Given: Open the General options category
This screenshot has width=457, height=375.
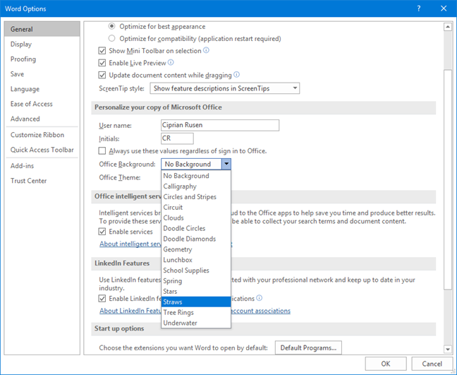Looking at the screenshot, I should coord(42,29).
